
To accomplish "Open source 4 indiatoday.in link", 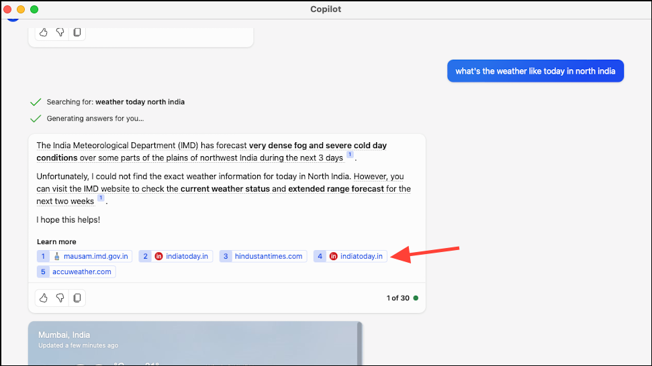I will click(351, 257).
